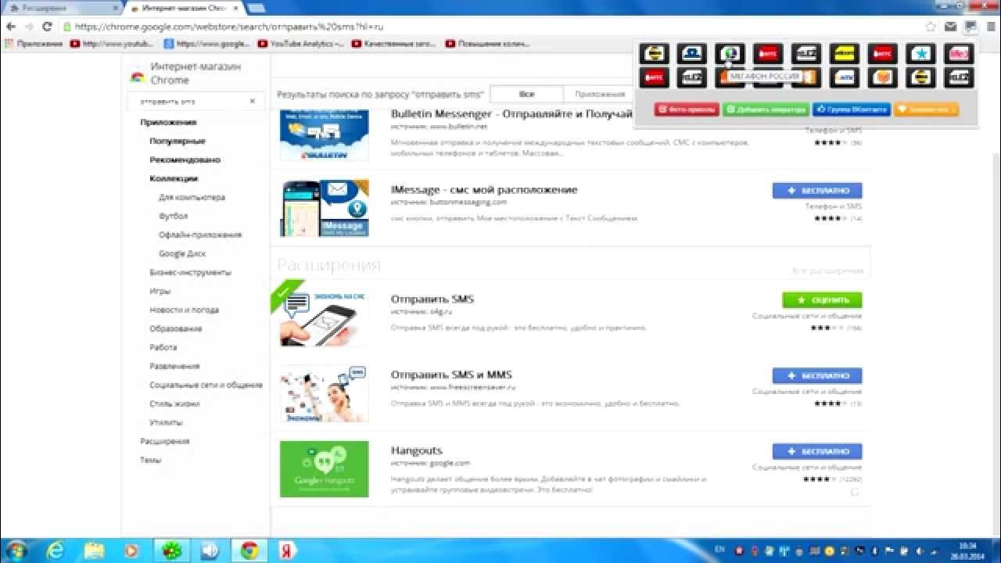The height and width of the screenshot is (563, 1001).
Task: Select the Megafon Russia operator icon
Action: 730,54
